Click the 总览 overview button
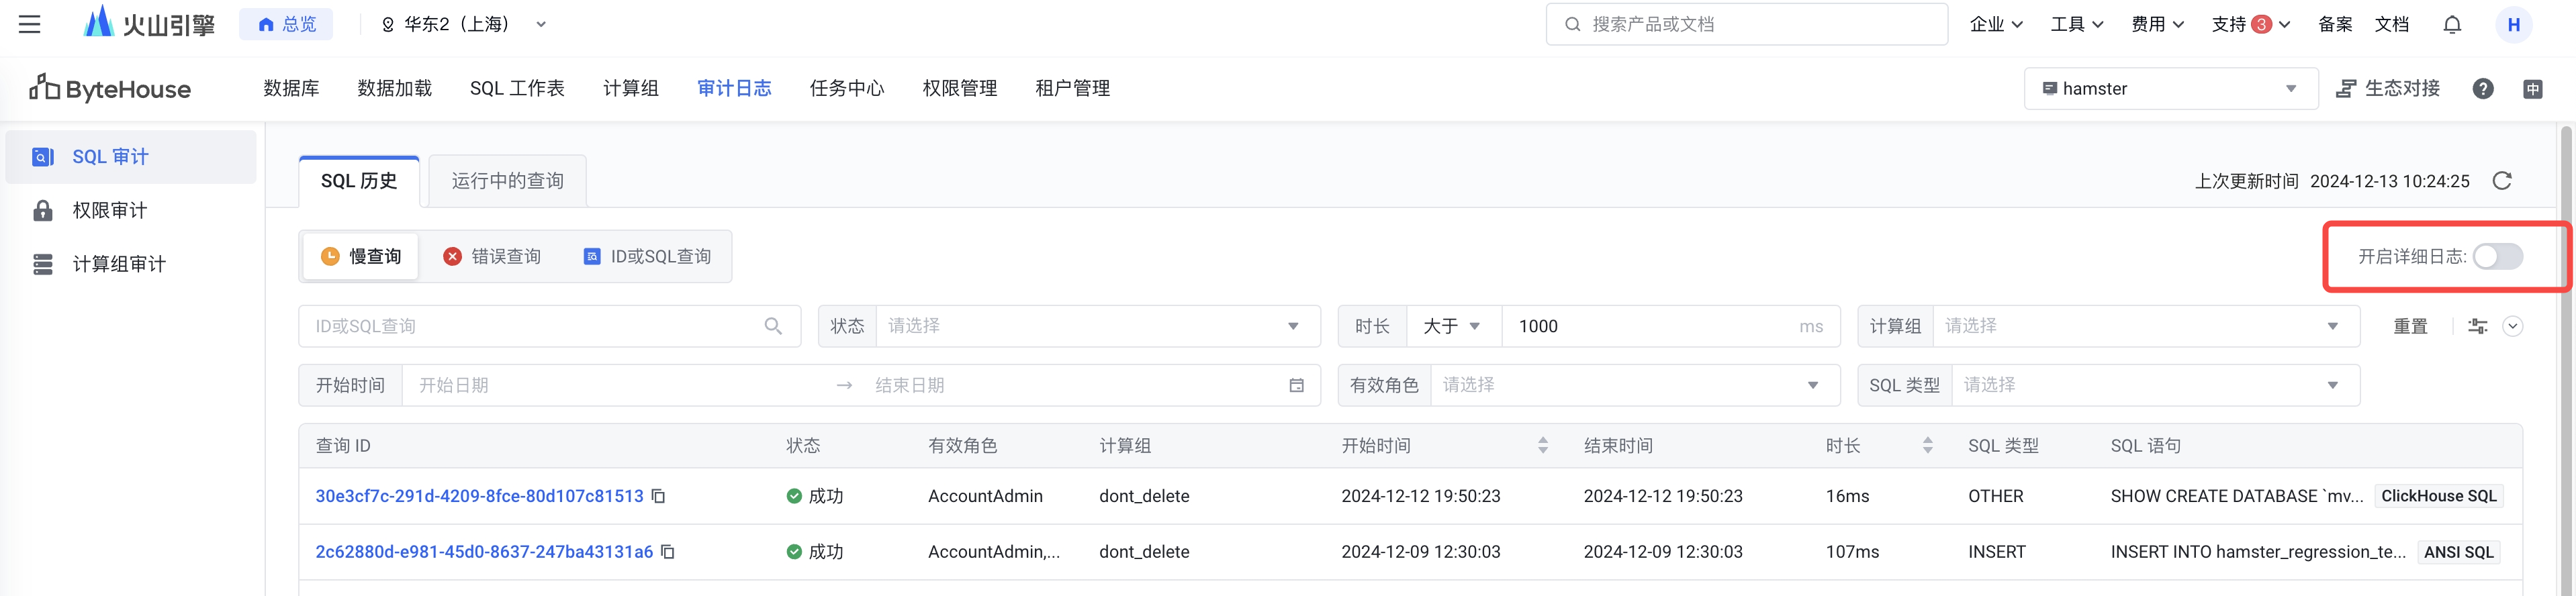The image size is (2576, 596). coord(286,24)
